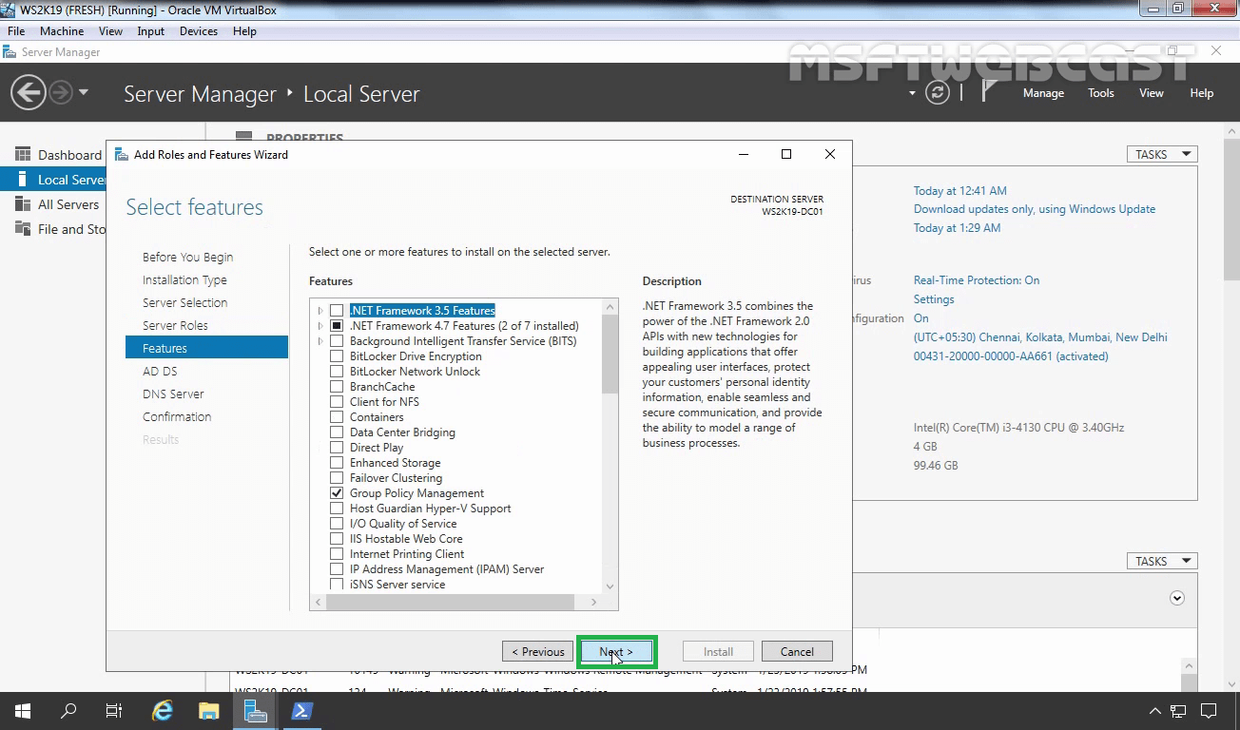Go to AD DS wizard step
The height and width of the screenshot is (730, 1240).
[x=160, y=371]
